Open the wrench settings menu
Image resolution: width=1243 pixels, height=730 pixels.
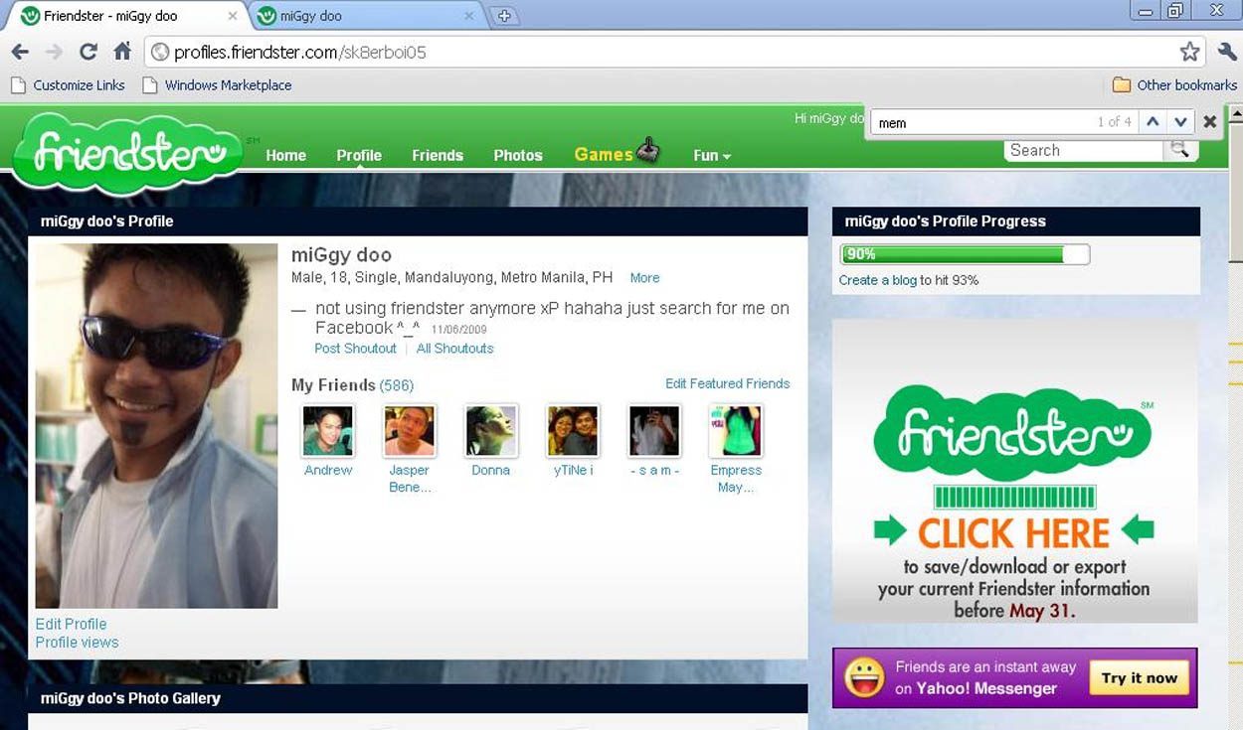click(x=1226, y=52)
